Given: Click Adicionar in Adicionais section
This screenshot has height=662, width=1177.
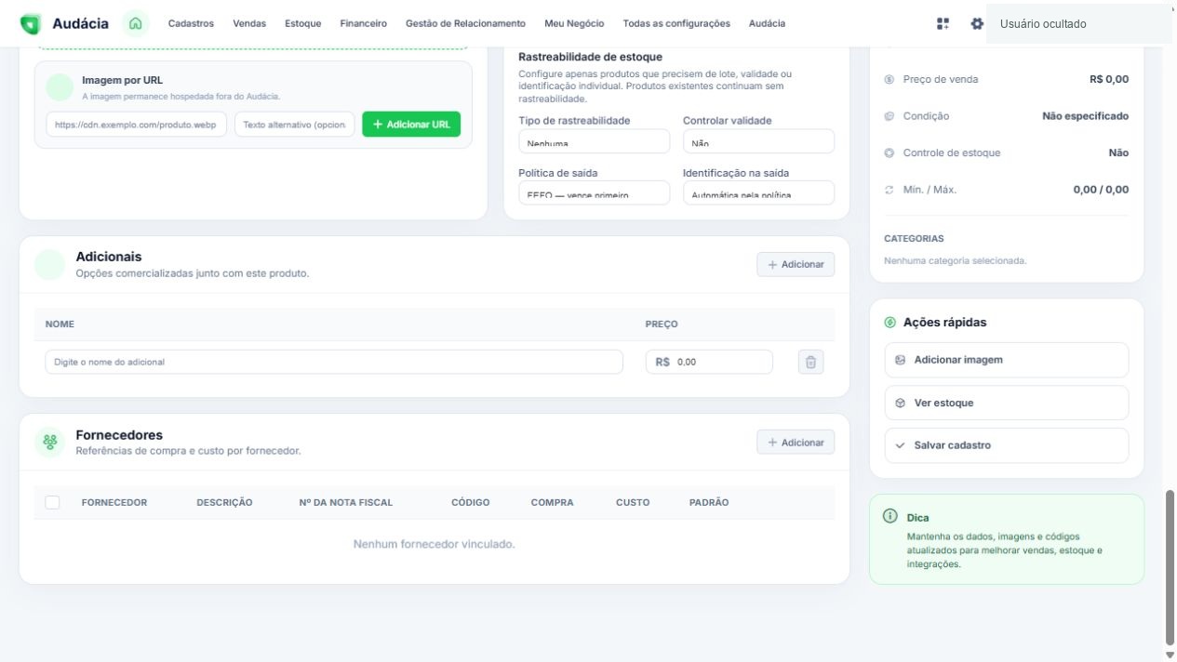Looking at the screenshot, I should [x=796, y=265].
